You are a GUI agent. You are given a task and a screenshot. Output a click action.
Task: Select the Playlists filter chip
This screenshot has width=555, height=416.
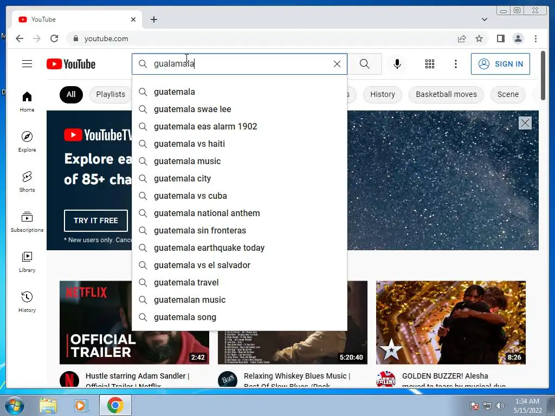click(x=111, y=94)
